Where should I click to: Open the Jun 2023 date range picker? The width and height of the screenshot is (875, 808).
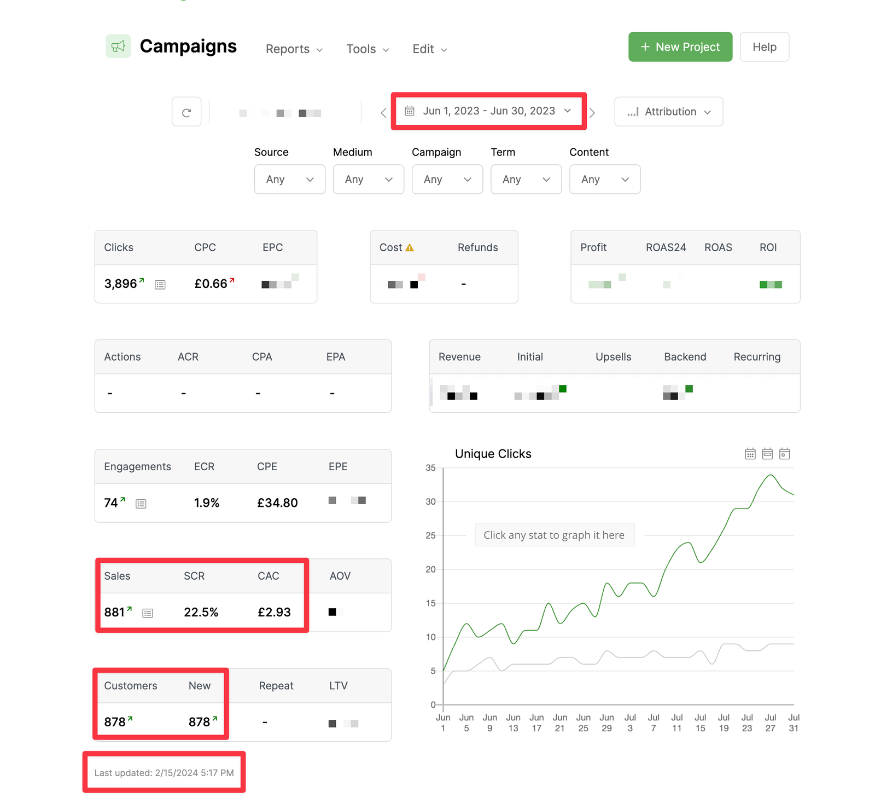point(488,111)
